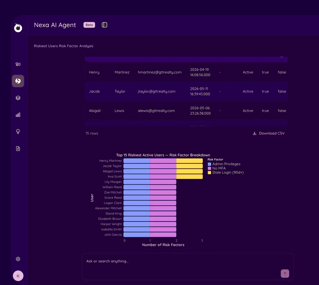
Task: Click Zoe Mitchell label in chart
Action: [113, 192]
